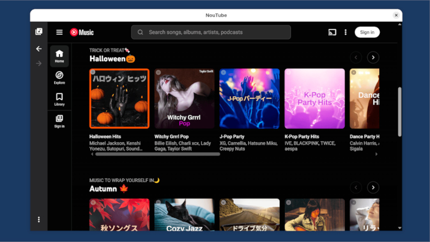Open the bottom-left three-dot menu
This screenshot has height=242, width=430.
coord(39,220)
